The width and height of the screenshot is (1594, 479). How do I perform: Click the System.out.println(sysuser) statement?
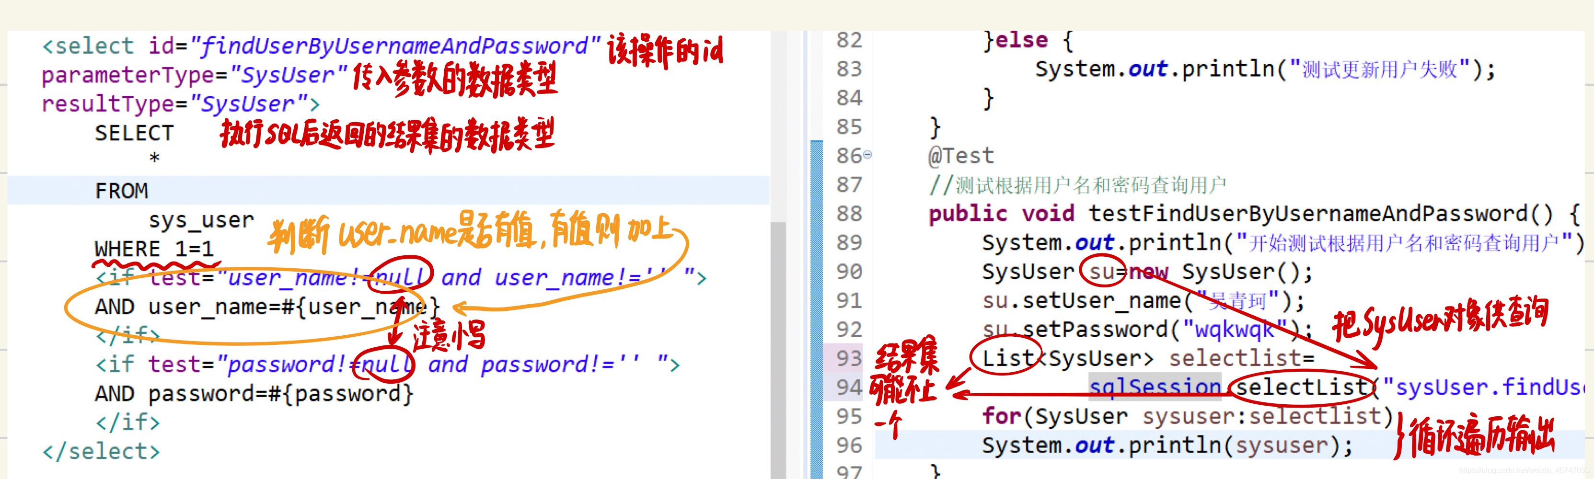(x=1167, y=445)
